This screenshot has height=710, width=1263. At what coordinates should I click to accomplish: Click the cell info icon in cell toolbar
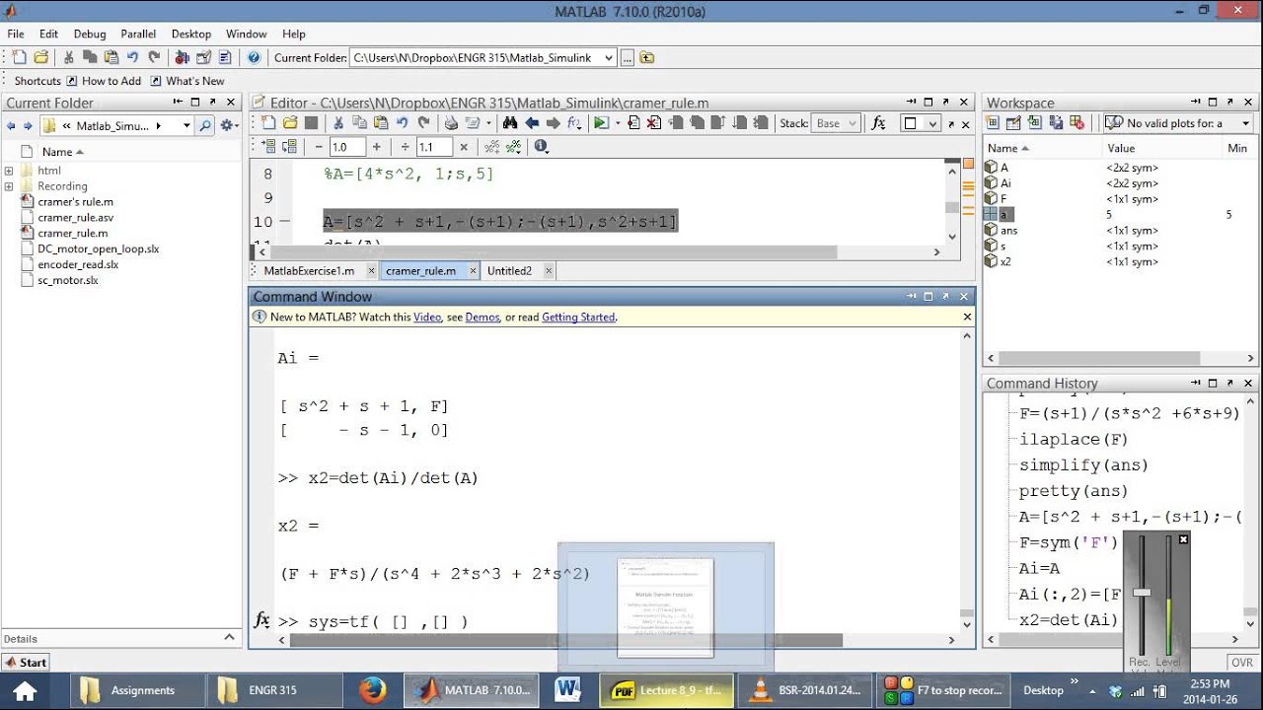(541, 147)
